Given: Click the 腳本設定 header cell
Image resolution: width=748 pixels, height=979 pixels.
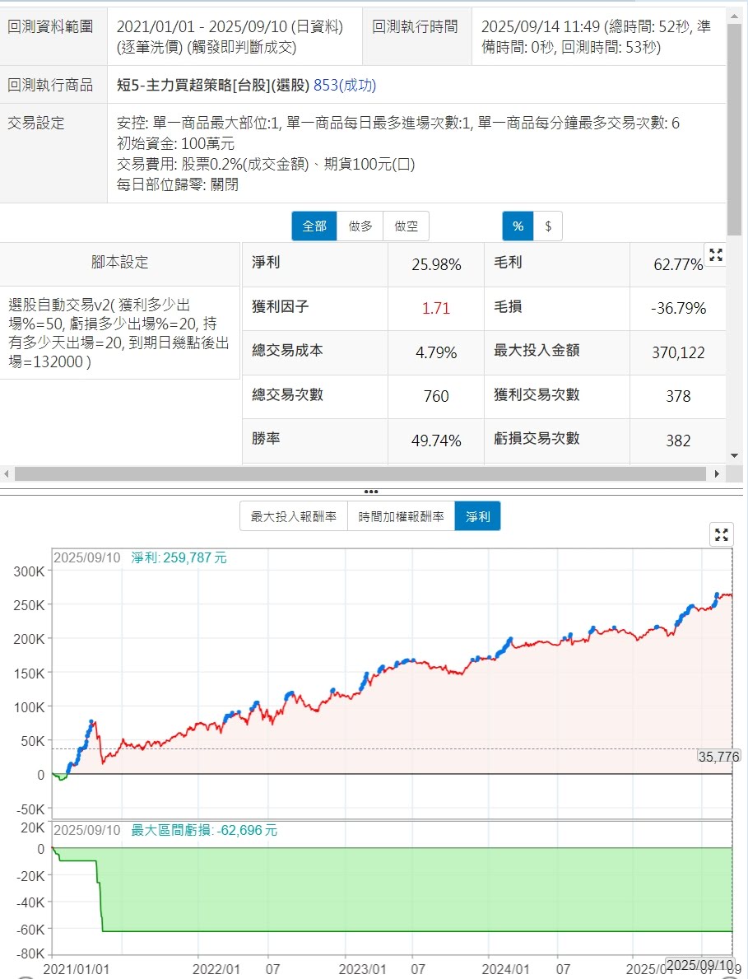Looking at the screenshot, I should [120, 263].
